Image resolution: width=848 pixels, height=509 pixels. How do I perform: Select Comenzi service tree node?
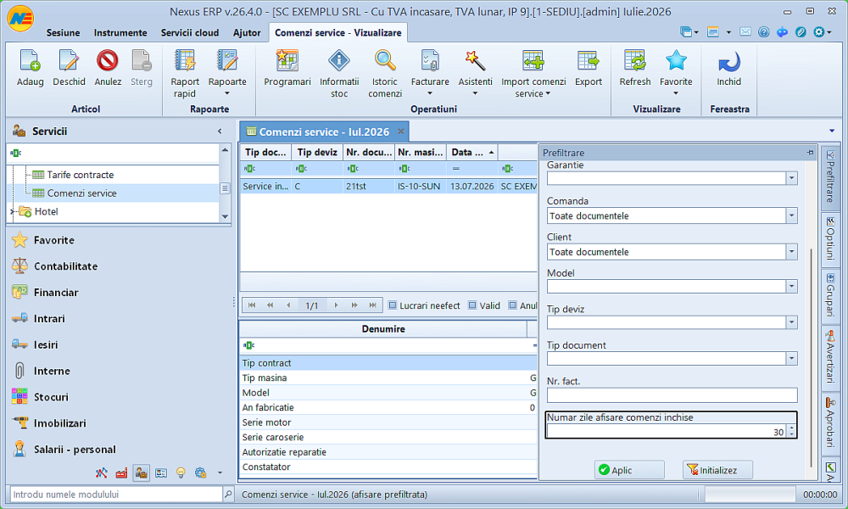pos(81,193)
